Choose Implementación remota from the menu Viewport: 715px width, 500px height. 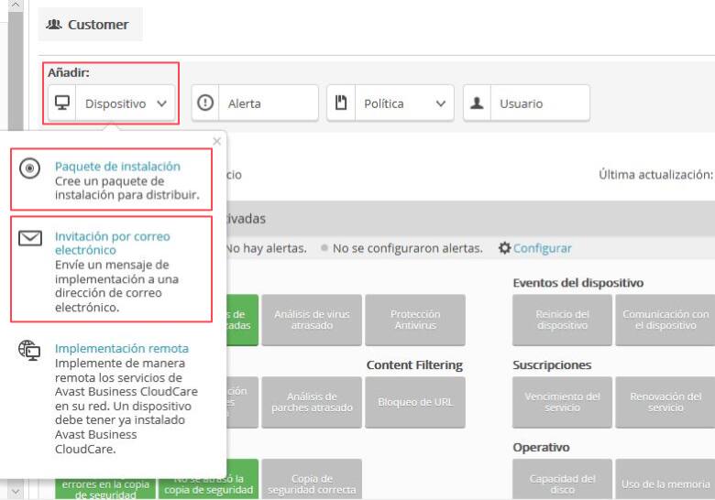[121, 348]
